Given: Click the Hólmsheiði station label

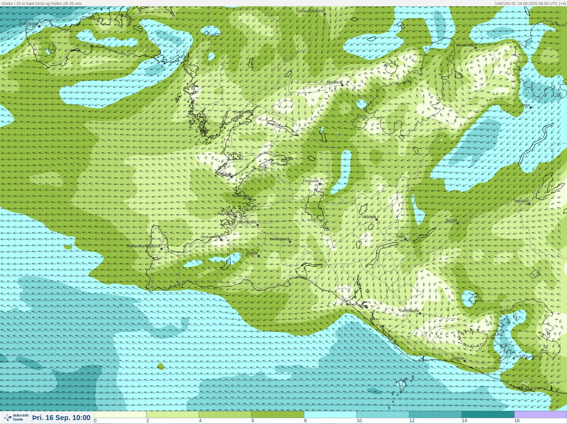Looking at the screenshot, I should 247,222.
